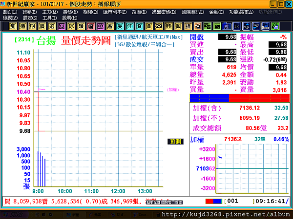Click the 期 (futures) toolbar icon
This screenshot has height=219, width=293.
click(32, 26)
